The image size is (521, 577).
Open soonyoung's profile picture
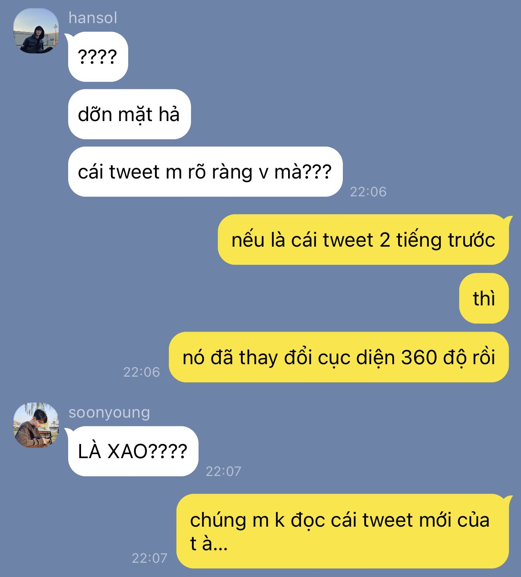click(x=36, y=425)
